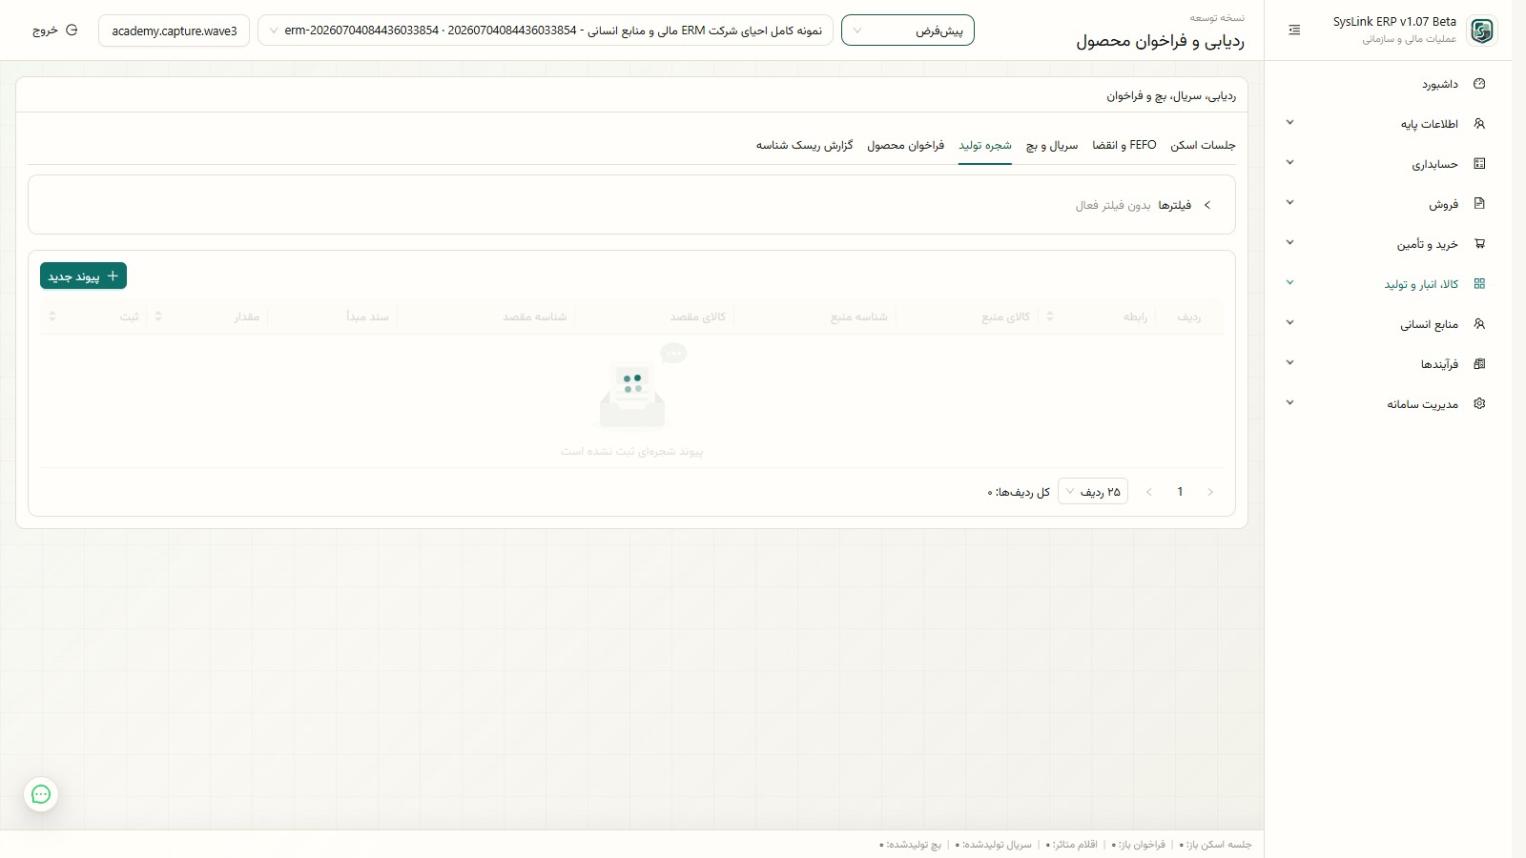1526x858 pixels.
Task: Click the academy.capture.wave3 user button
Action: pos(175,31)
